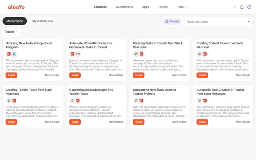Install Creating Todoist Tasks from Slack Reactions
256x160 pixels.
click(11, 122)
